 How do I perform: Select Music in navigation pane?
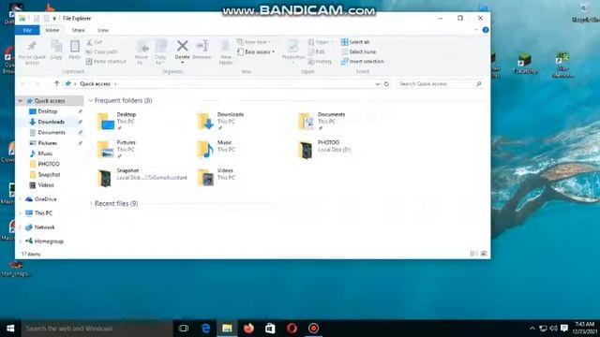45,154
